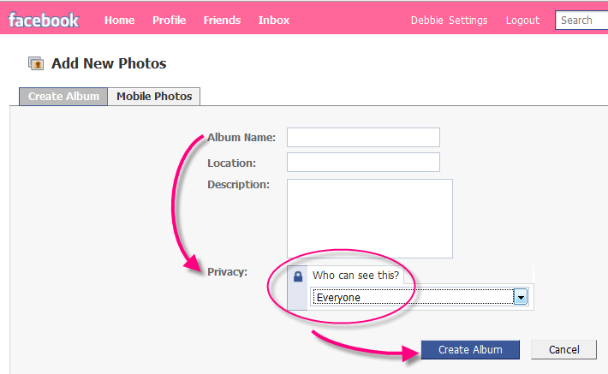Screen dimensions: 608x374
Task: Click inside the Description text area
Action: coord(369,218)
